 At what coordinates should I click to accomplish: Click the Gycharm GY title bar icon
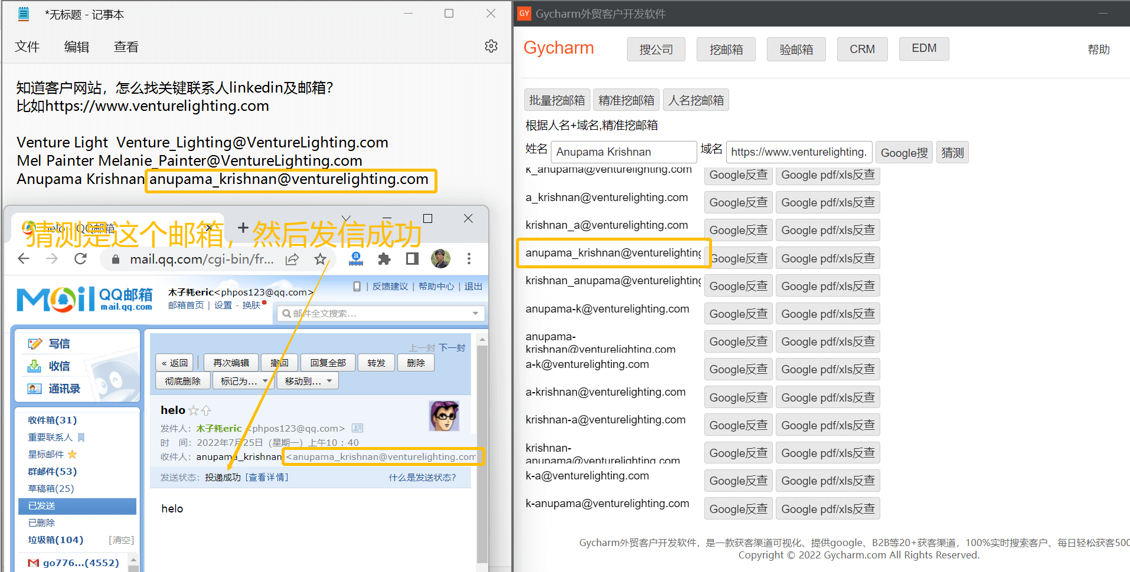(x=524, y=13)
